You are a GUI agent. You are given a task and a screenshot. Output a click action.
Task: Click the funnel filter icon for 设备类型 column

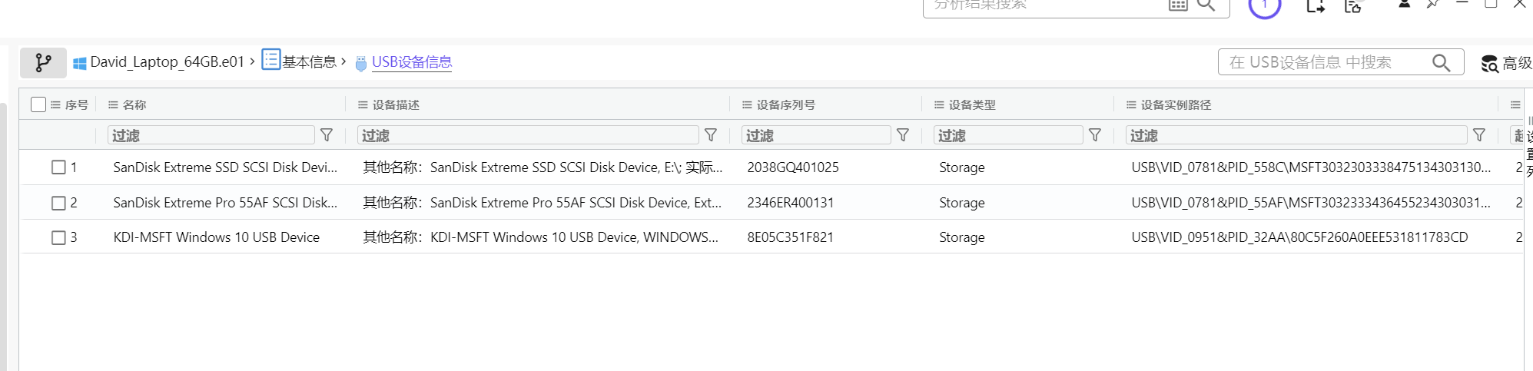1095,135
